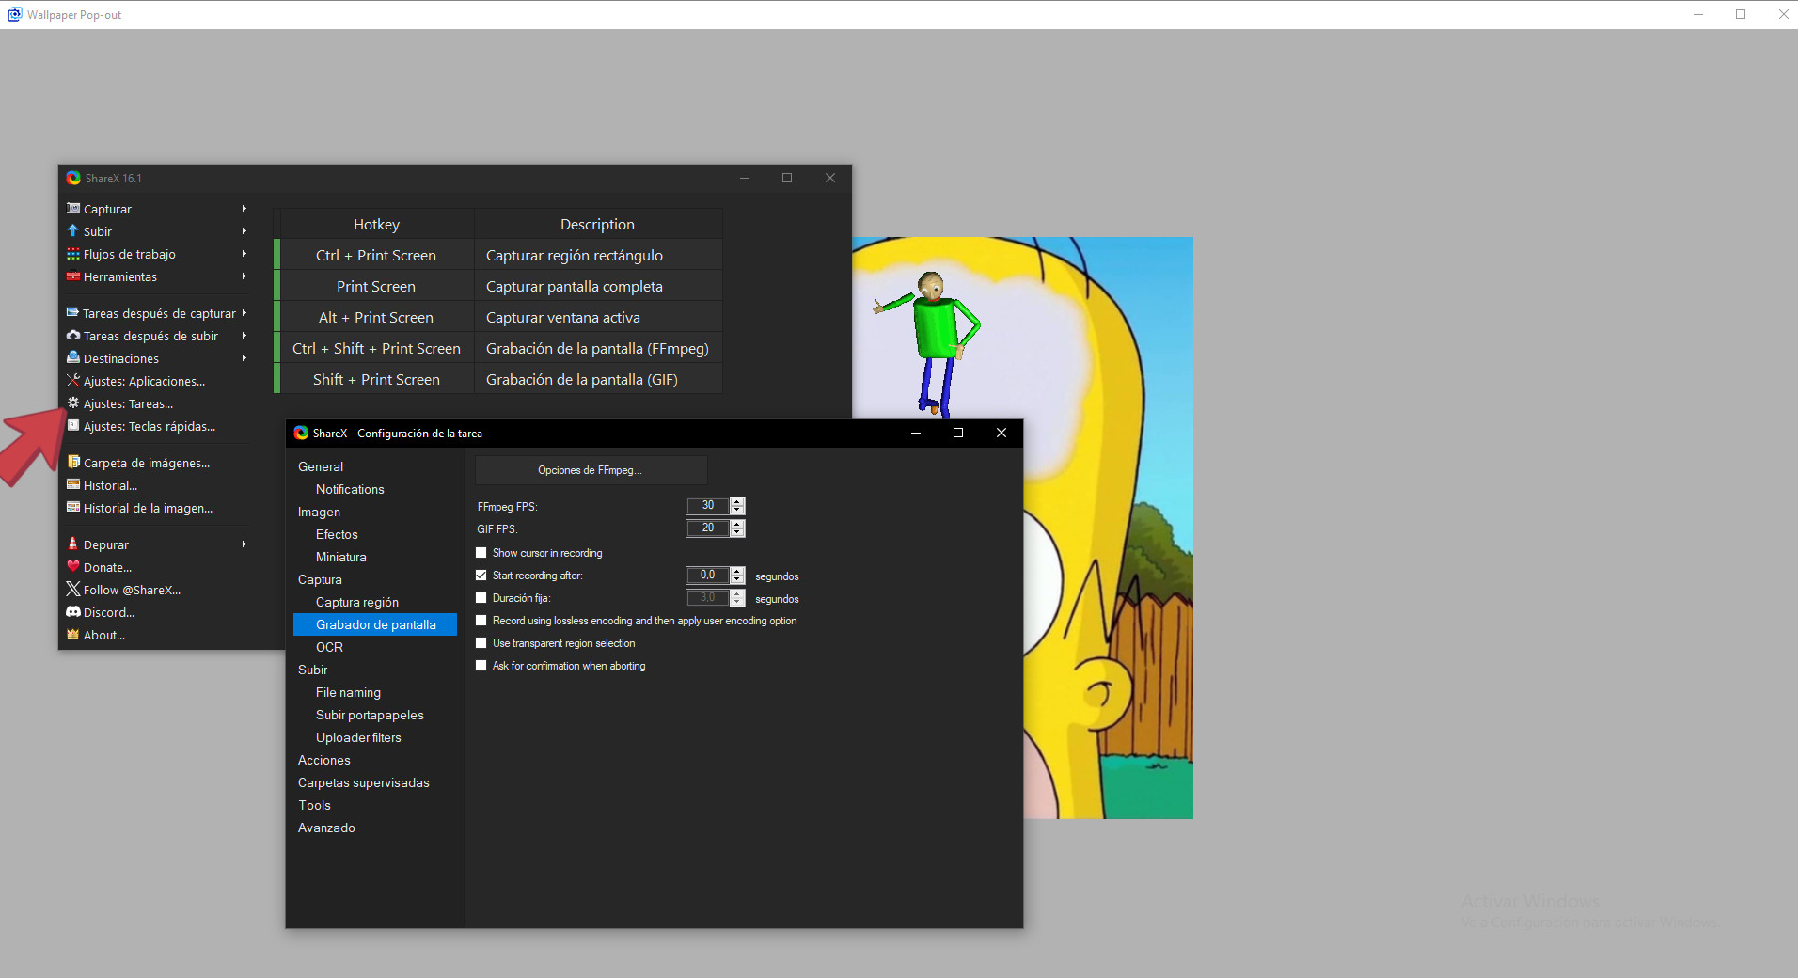
Task: Click the Discord logo icon
Action: click(x=73, y=612)
